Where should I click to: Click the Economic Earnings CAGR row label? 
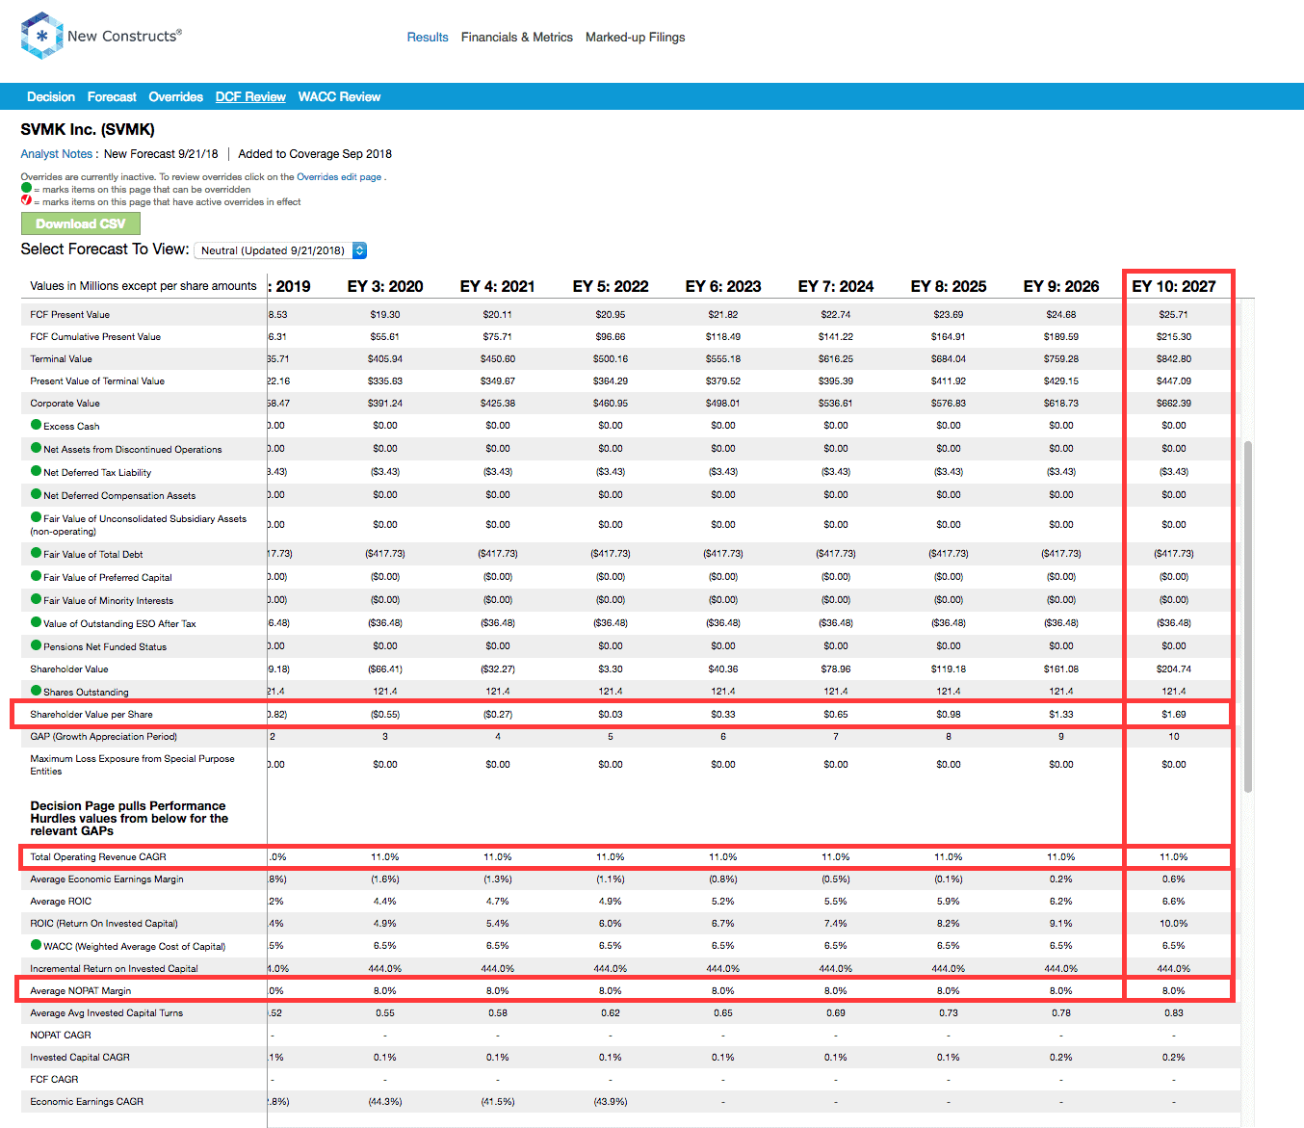click(x=87, y=1102)
